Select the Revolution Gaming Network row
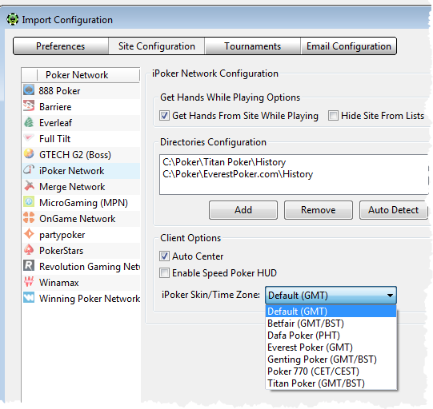This screenshot has height=409, width=433. (81, 267)
